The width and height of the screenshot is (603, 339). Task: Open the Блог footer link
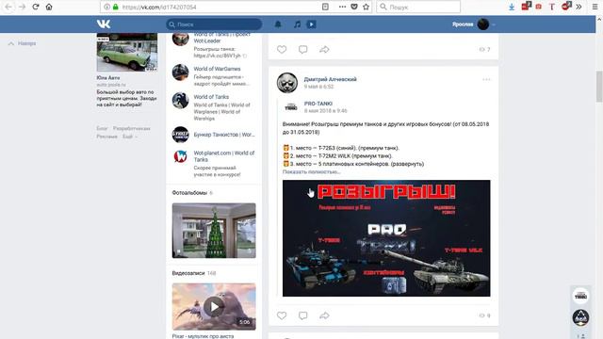pyautogui.click(x=102, y=128)
